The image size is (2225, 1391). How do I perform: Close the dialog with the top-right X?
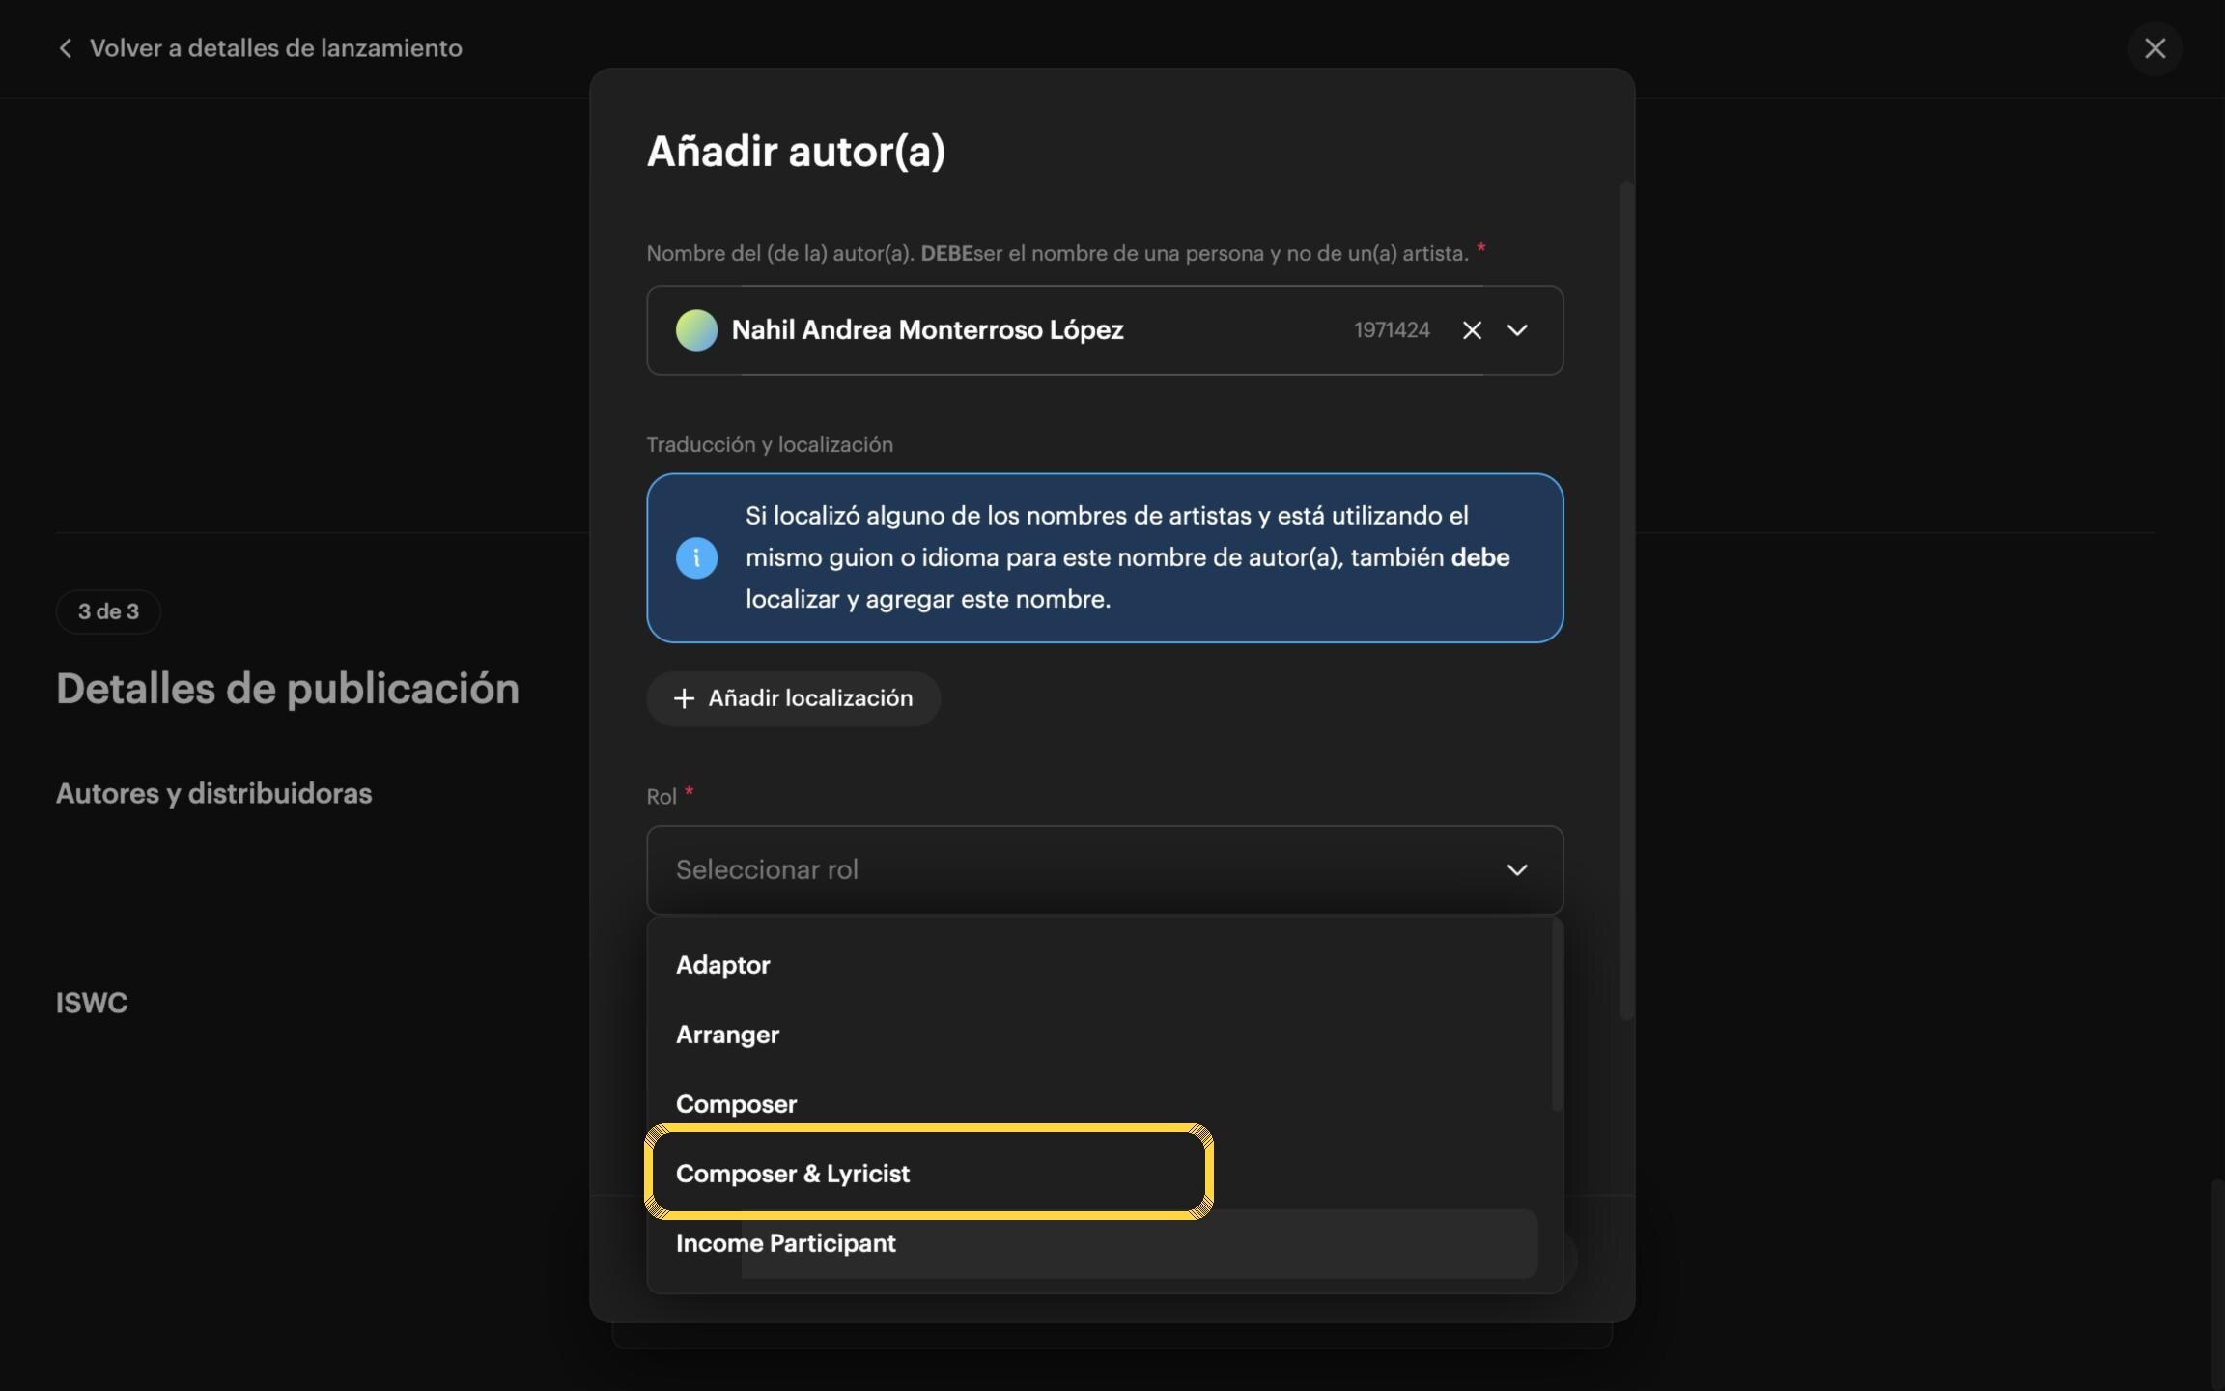(2155, 48)
